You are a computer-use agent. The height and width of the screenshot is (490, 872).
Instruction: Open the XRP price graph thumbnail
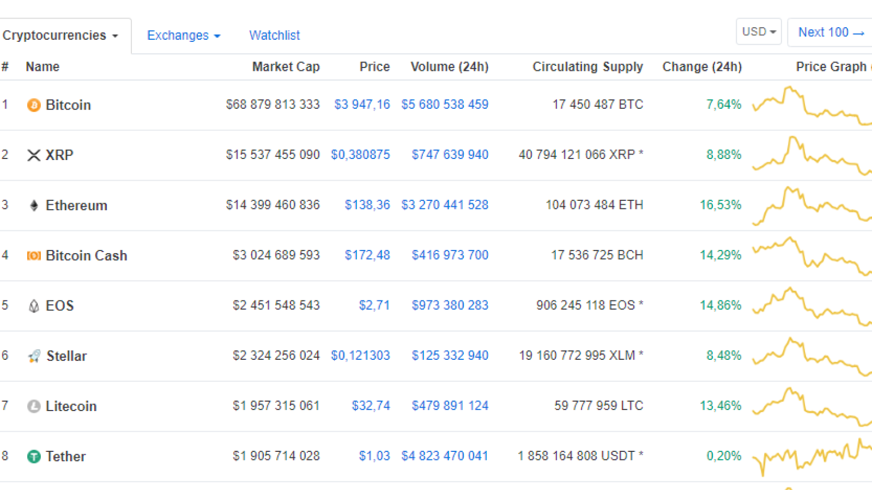(x=812, y=155)
